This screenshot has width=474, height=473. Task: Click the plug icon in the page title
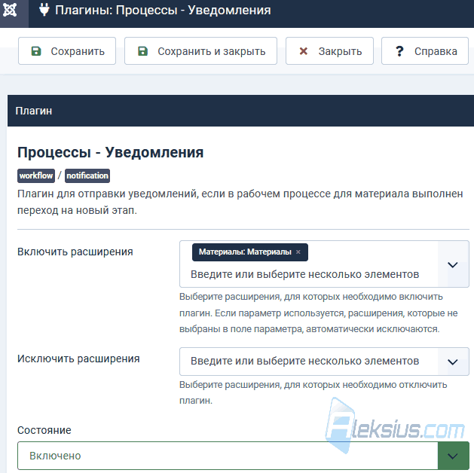[44, 10]
